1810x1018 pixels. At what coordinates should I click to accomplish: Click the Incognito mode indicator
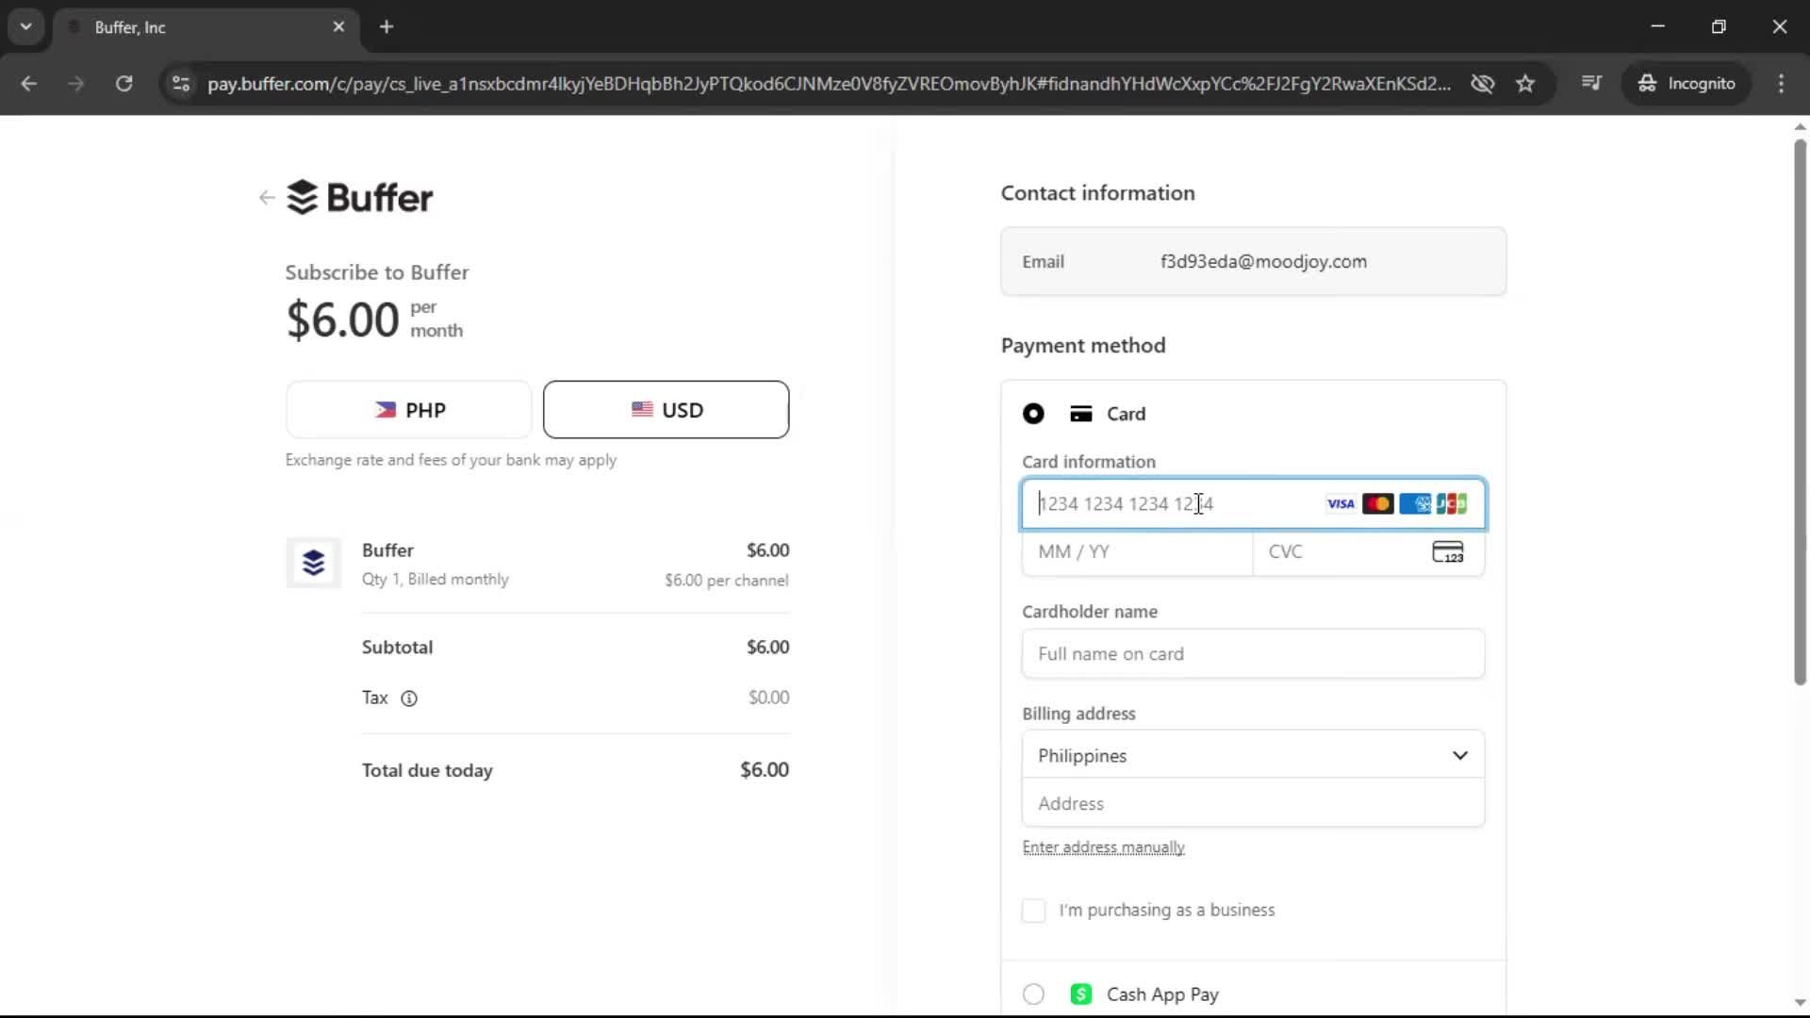click(x=1687, y=83)
